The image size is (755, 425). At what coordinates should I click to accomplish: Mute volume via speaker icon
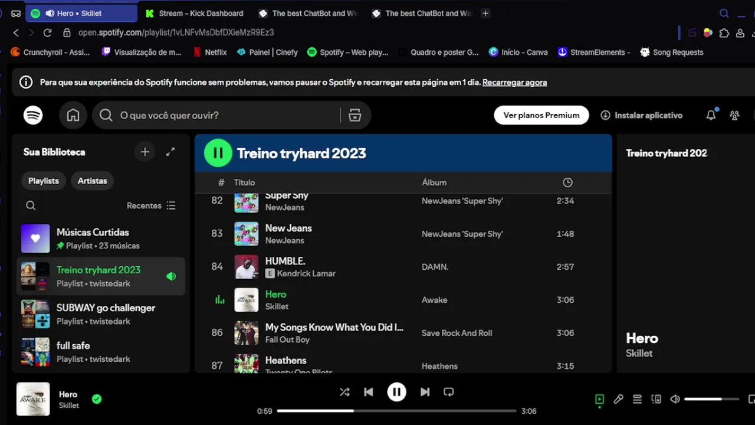675,399
